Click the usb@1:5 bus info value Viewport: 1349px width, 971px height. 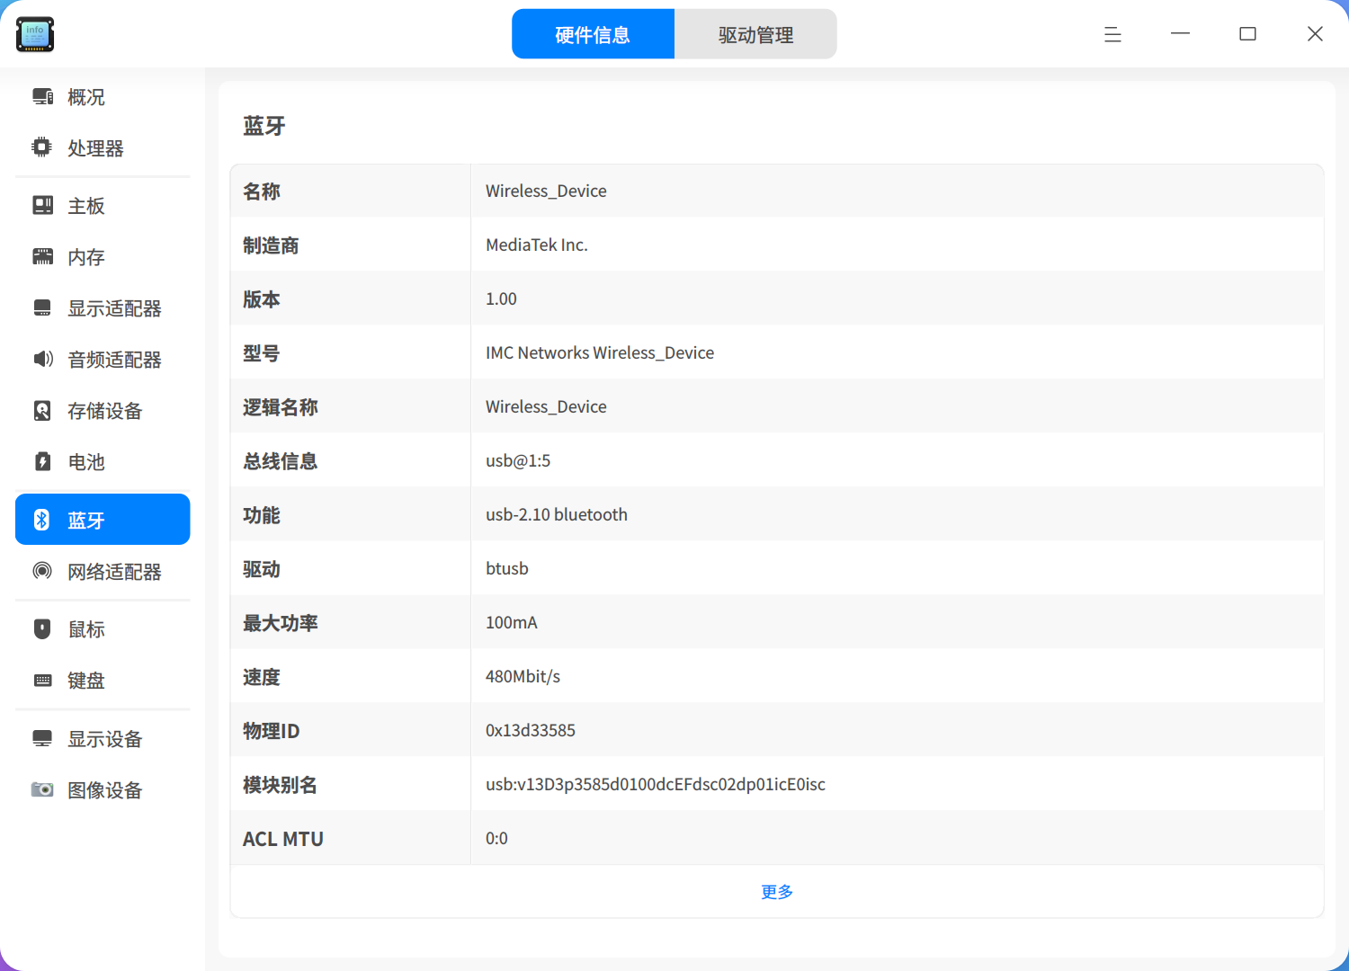click(518, 460)
